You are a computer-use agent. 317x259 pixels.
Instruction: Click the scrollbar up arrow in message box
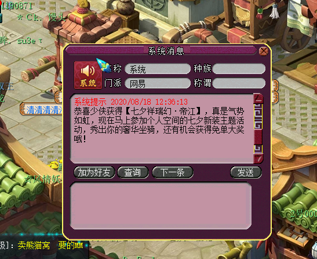click(258, 98)
